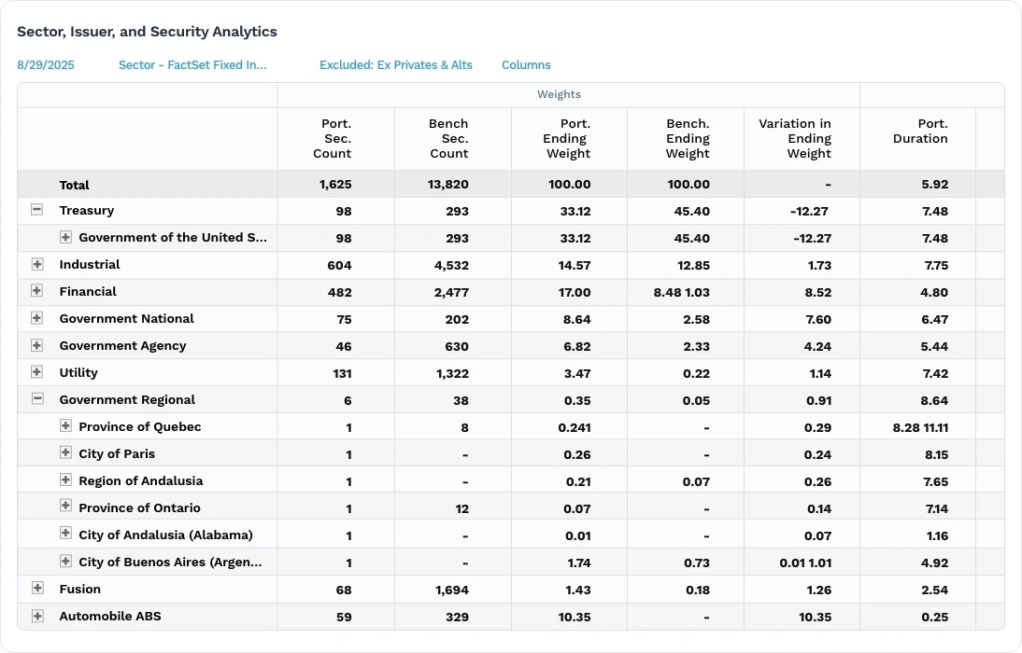Expand the Industrial sector row
1022x653 pixels.
coord(37,264)
